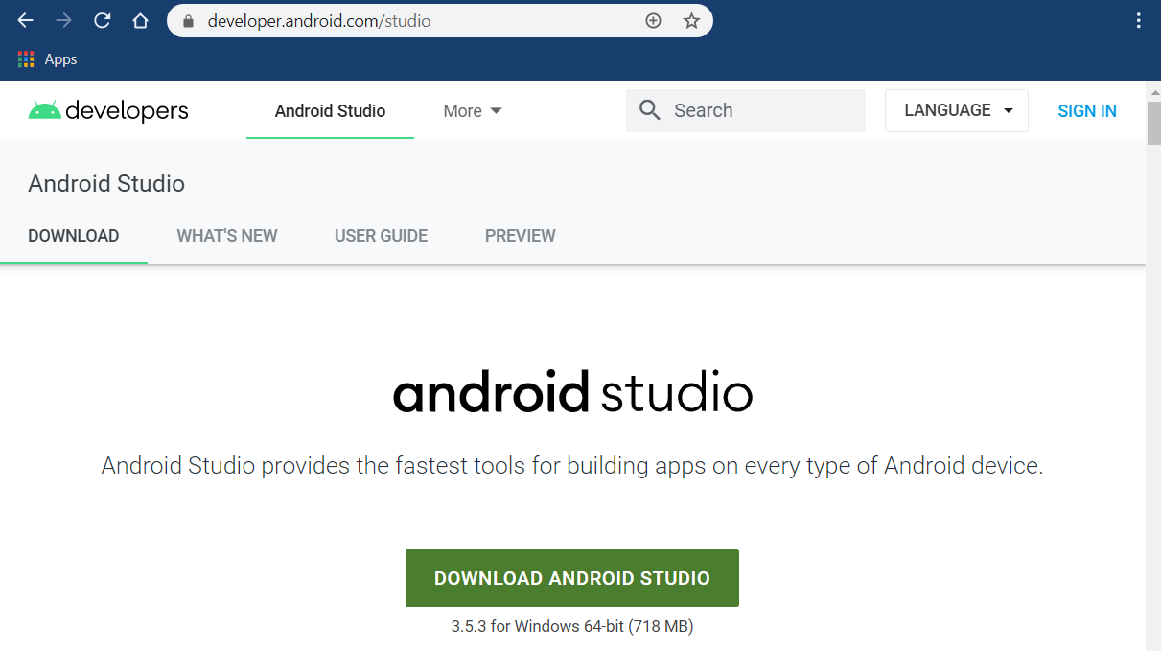The width and height of the screenshot is (1161, 651).
Task: Click the Android Studio page heading
Action: coord(106,184)
